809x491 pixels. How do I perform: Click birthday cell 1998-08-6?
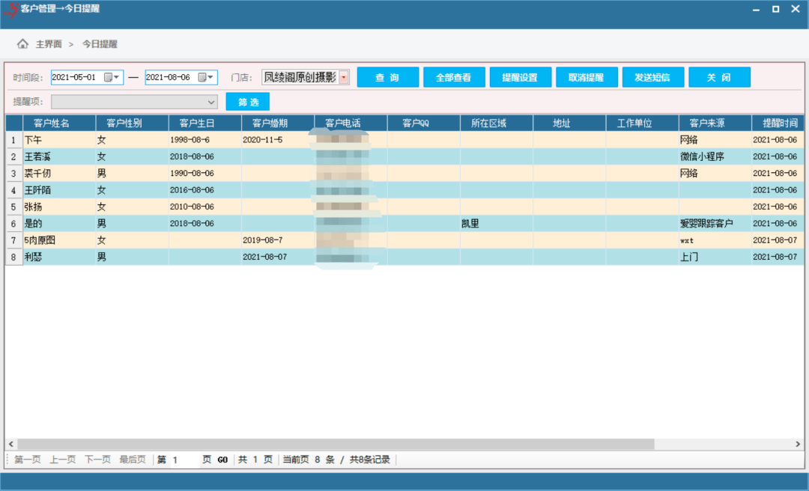point(204,140)
